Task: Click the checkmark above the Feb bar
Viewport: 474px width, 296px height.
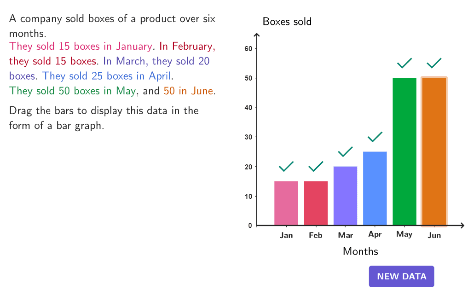Action: pyautogui.click(x=316, y=166)
